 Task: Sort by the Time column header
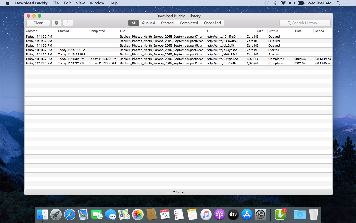tap(303, 31)
